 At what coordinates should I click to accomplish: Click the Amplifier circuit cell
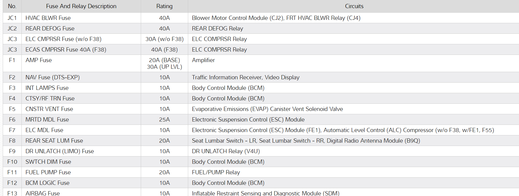pos(203,60)
